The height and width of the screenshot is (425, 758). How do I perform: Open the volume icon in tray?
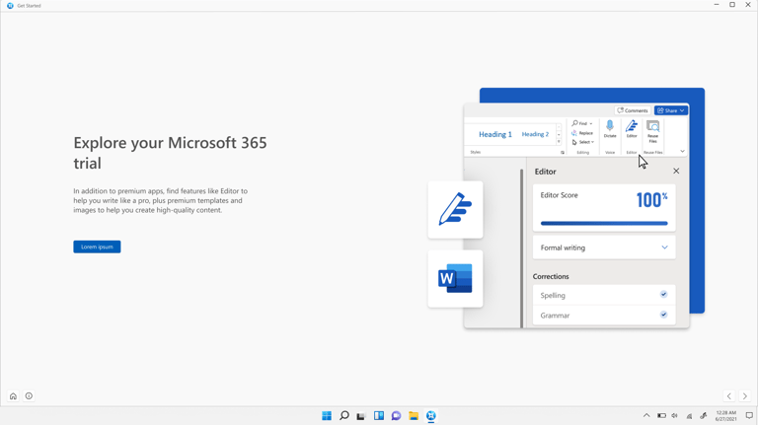[x=675, y=416]
